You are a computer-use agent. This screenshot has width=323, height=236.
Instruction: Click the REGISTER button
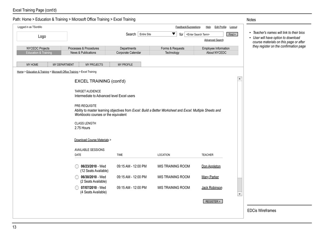(213, 201)
